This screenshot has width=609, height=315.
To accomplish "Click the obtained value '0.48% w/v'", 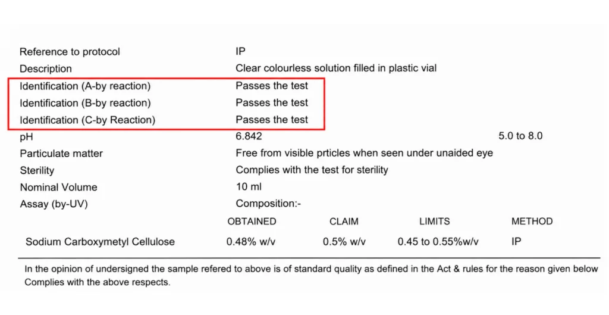I will point(251,242).
